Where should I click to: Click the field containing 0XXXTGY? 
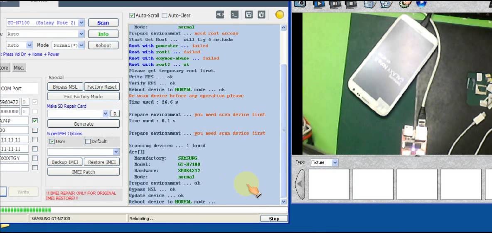tap(15, 158)
